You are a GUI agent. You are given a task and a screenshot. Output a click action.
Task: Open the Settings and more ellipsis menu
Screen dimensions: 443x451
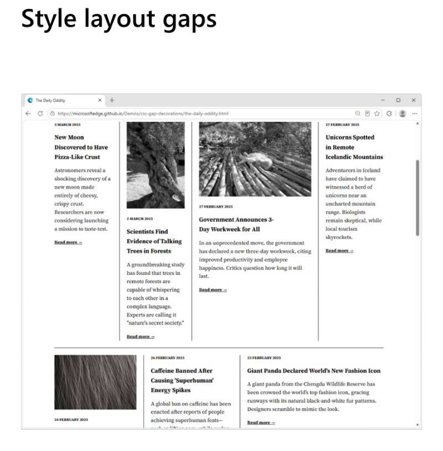[x=414, y=114]
